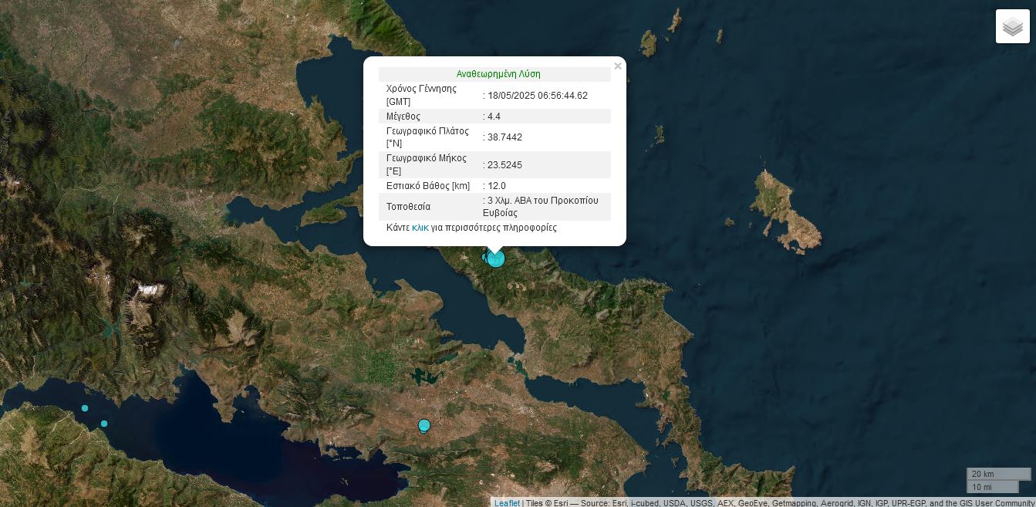This screenshot has width=1036, height=507.
Task: Click the 'Αναθεωρημένη Λύση' popup title
Action: click(498, 74)
